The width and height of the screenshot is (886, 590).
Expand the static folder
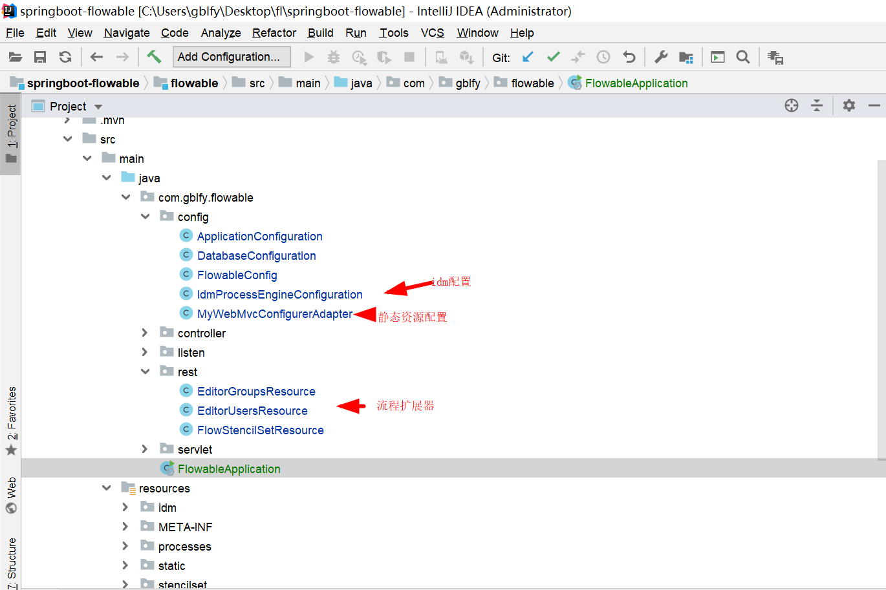pos(125,565)
